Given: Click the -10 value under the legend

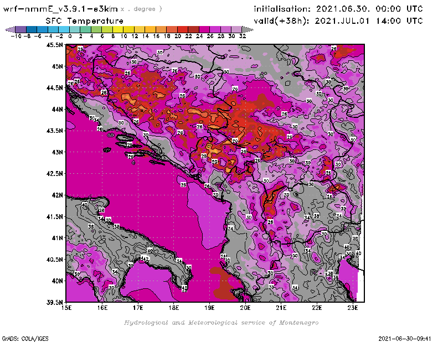Looking at the screenshot, I should pyautogui.click(x=16, y=36).
